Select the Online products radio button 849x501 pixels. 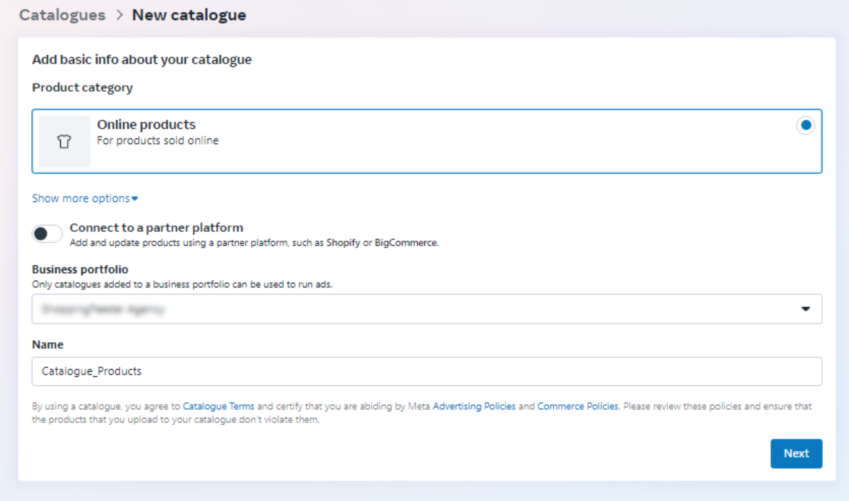(x=805, y=125)
